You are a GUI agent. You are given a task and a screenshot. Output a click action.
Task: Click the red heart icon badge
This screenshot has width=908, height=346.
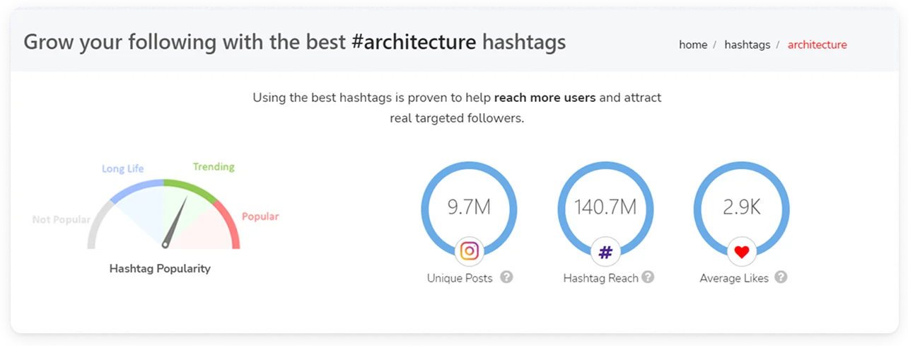741,250
